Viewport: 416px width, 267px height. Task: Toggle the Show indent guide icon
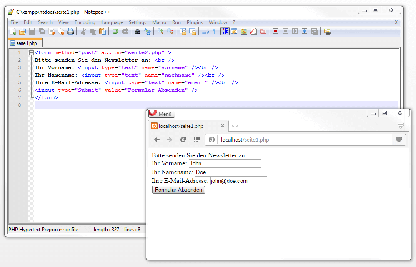225,32
